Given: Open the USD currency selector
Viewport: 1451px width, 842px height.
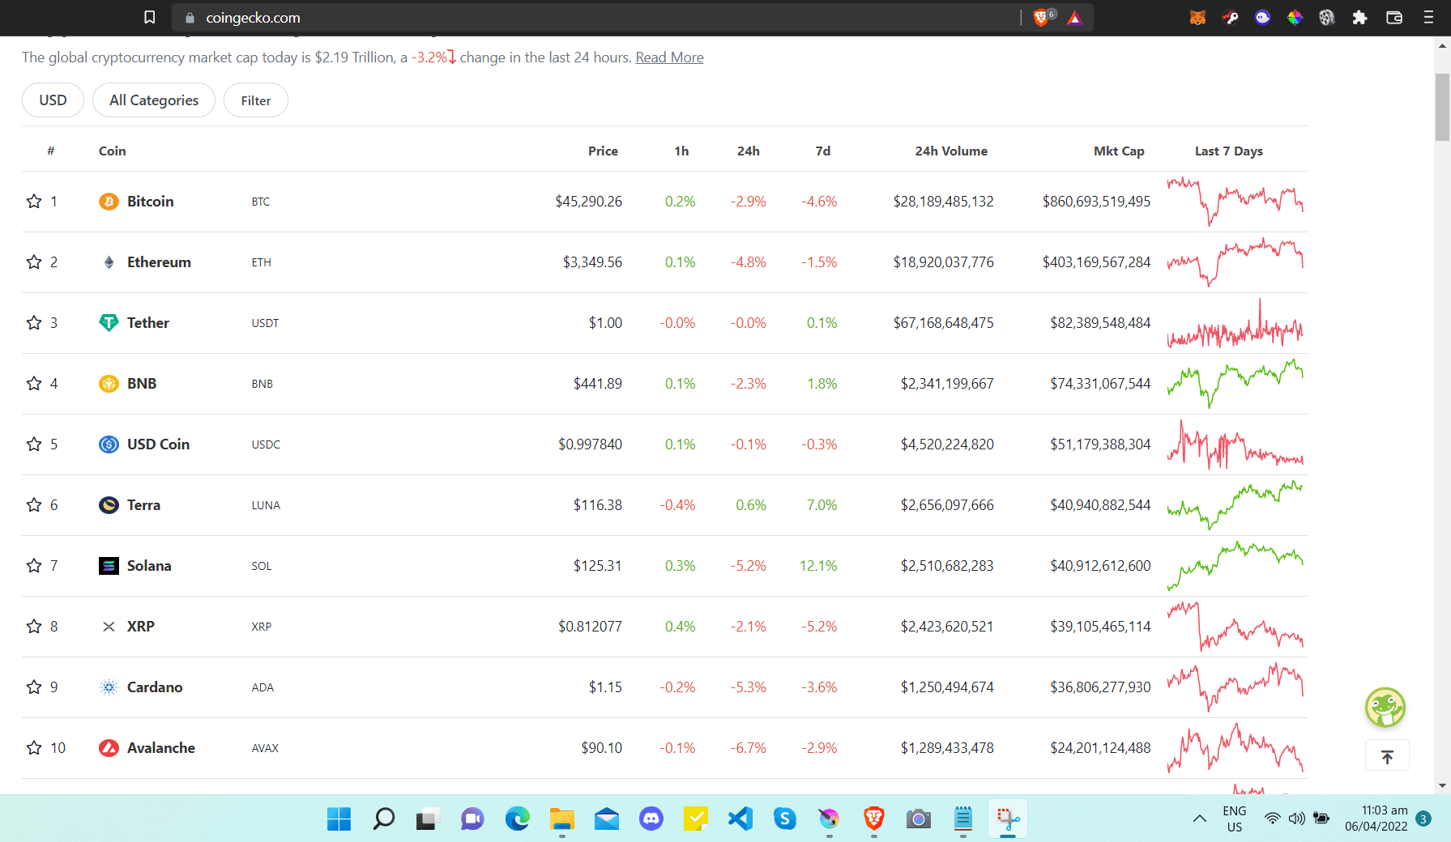Looking at the screenshot, I should click(53, 100).
